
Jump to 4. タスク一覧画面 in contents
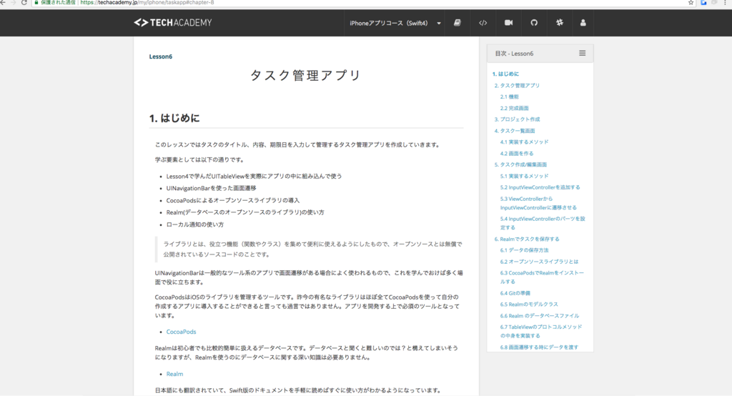[515, 131]
